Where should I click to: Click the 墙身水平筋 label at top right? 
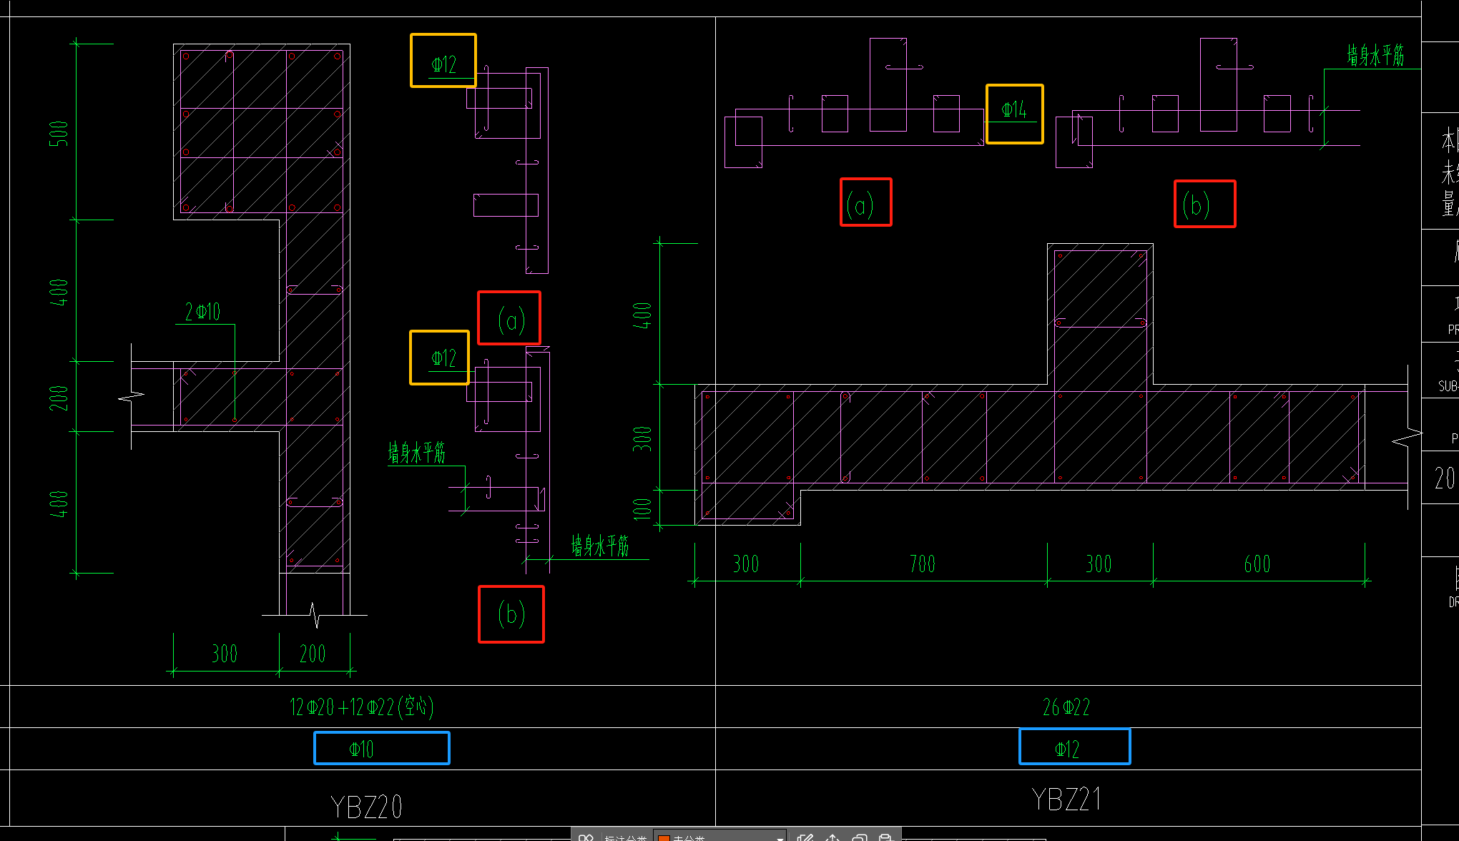click(1375, 55)
